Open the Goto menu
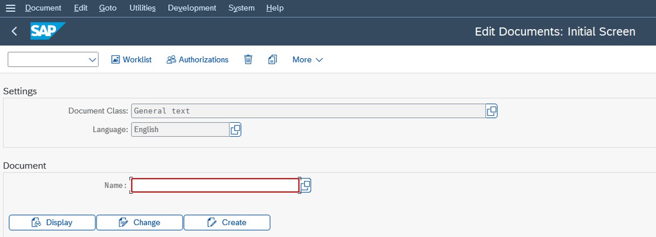Viewport: 656px width, 237px height. click(108, 8)
